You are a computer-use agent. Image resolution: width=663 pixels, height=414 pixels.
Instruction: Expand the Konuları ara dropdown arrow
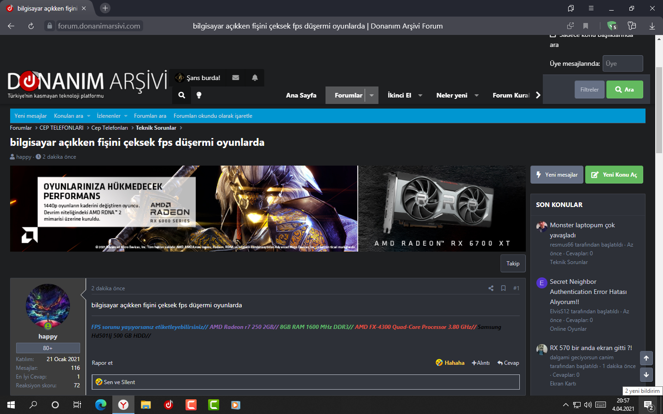[88, 116]
